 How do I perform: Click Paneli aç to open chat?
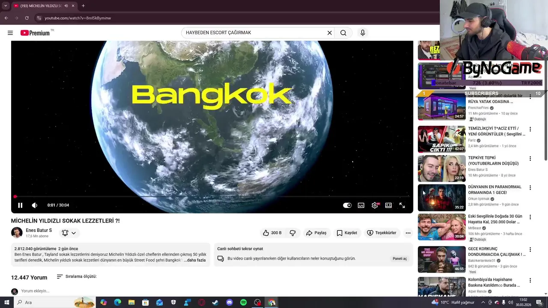tap(400, 258)
